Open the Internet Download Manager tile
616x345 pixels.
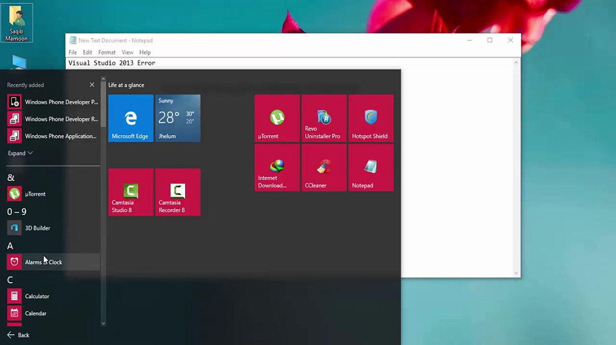point(277,168)
